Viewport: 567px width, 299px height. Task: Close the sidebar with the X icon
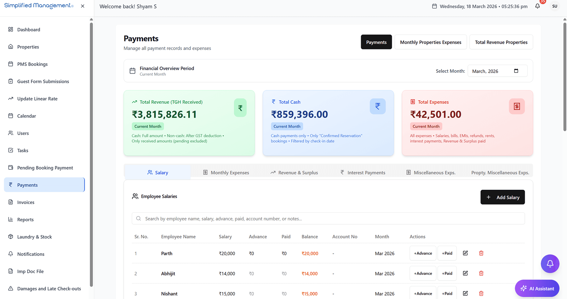83,6
